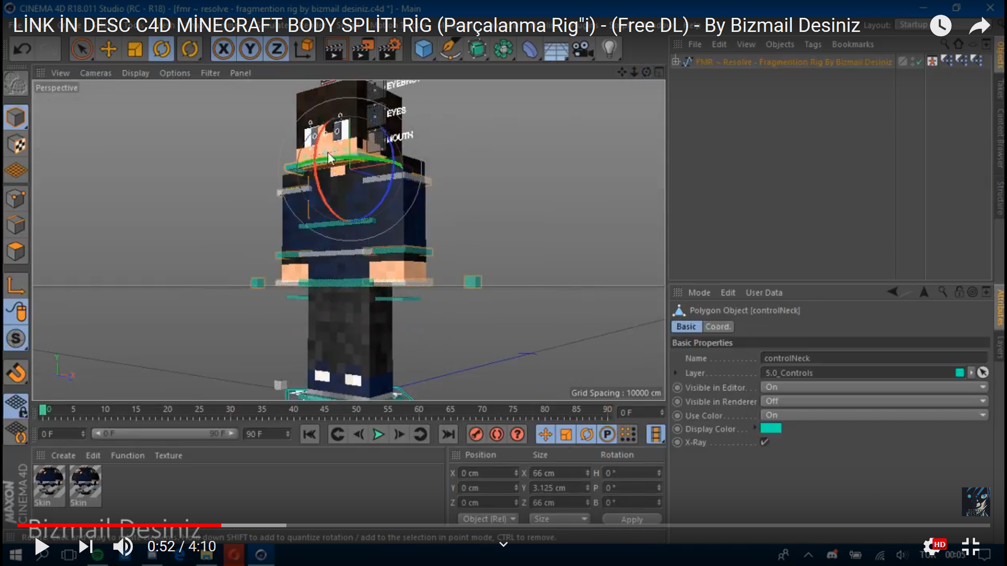Switch to Model mode
The width and height of the screenshot is (1007, 566).
(16, 117)
